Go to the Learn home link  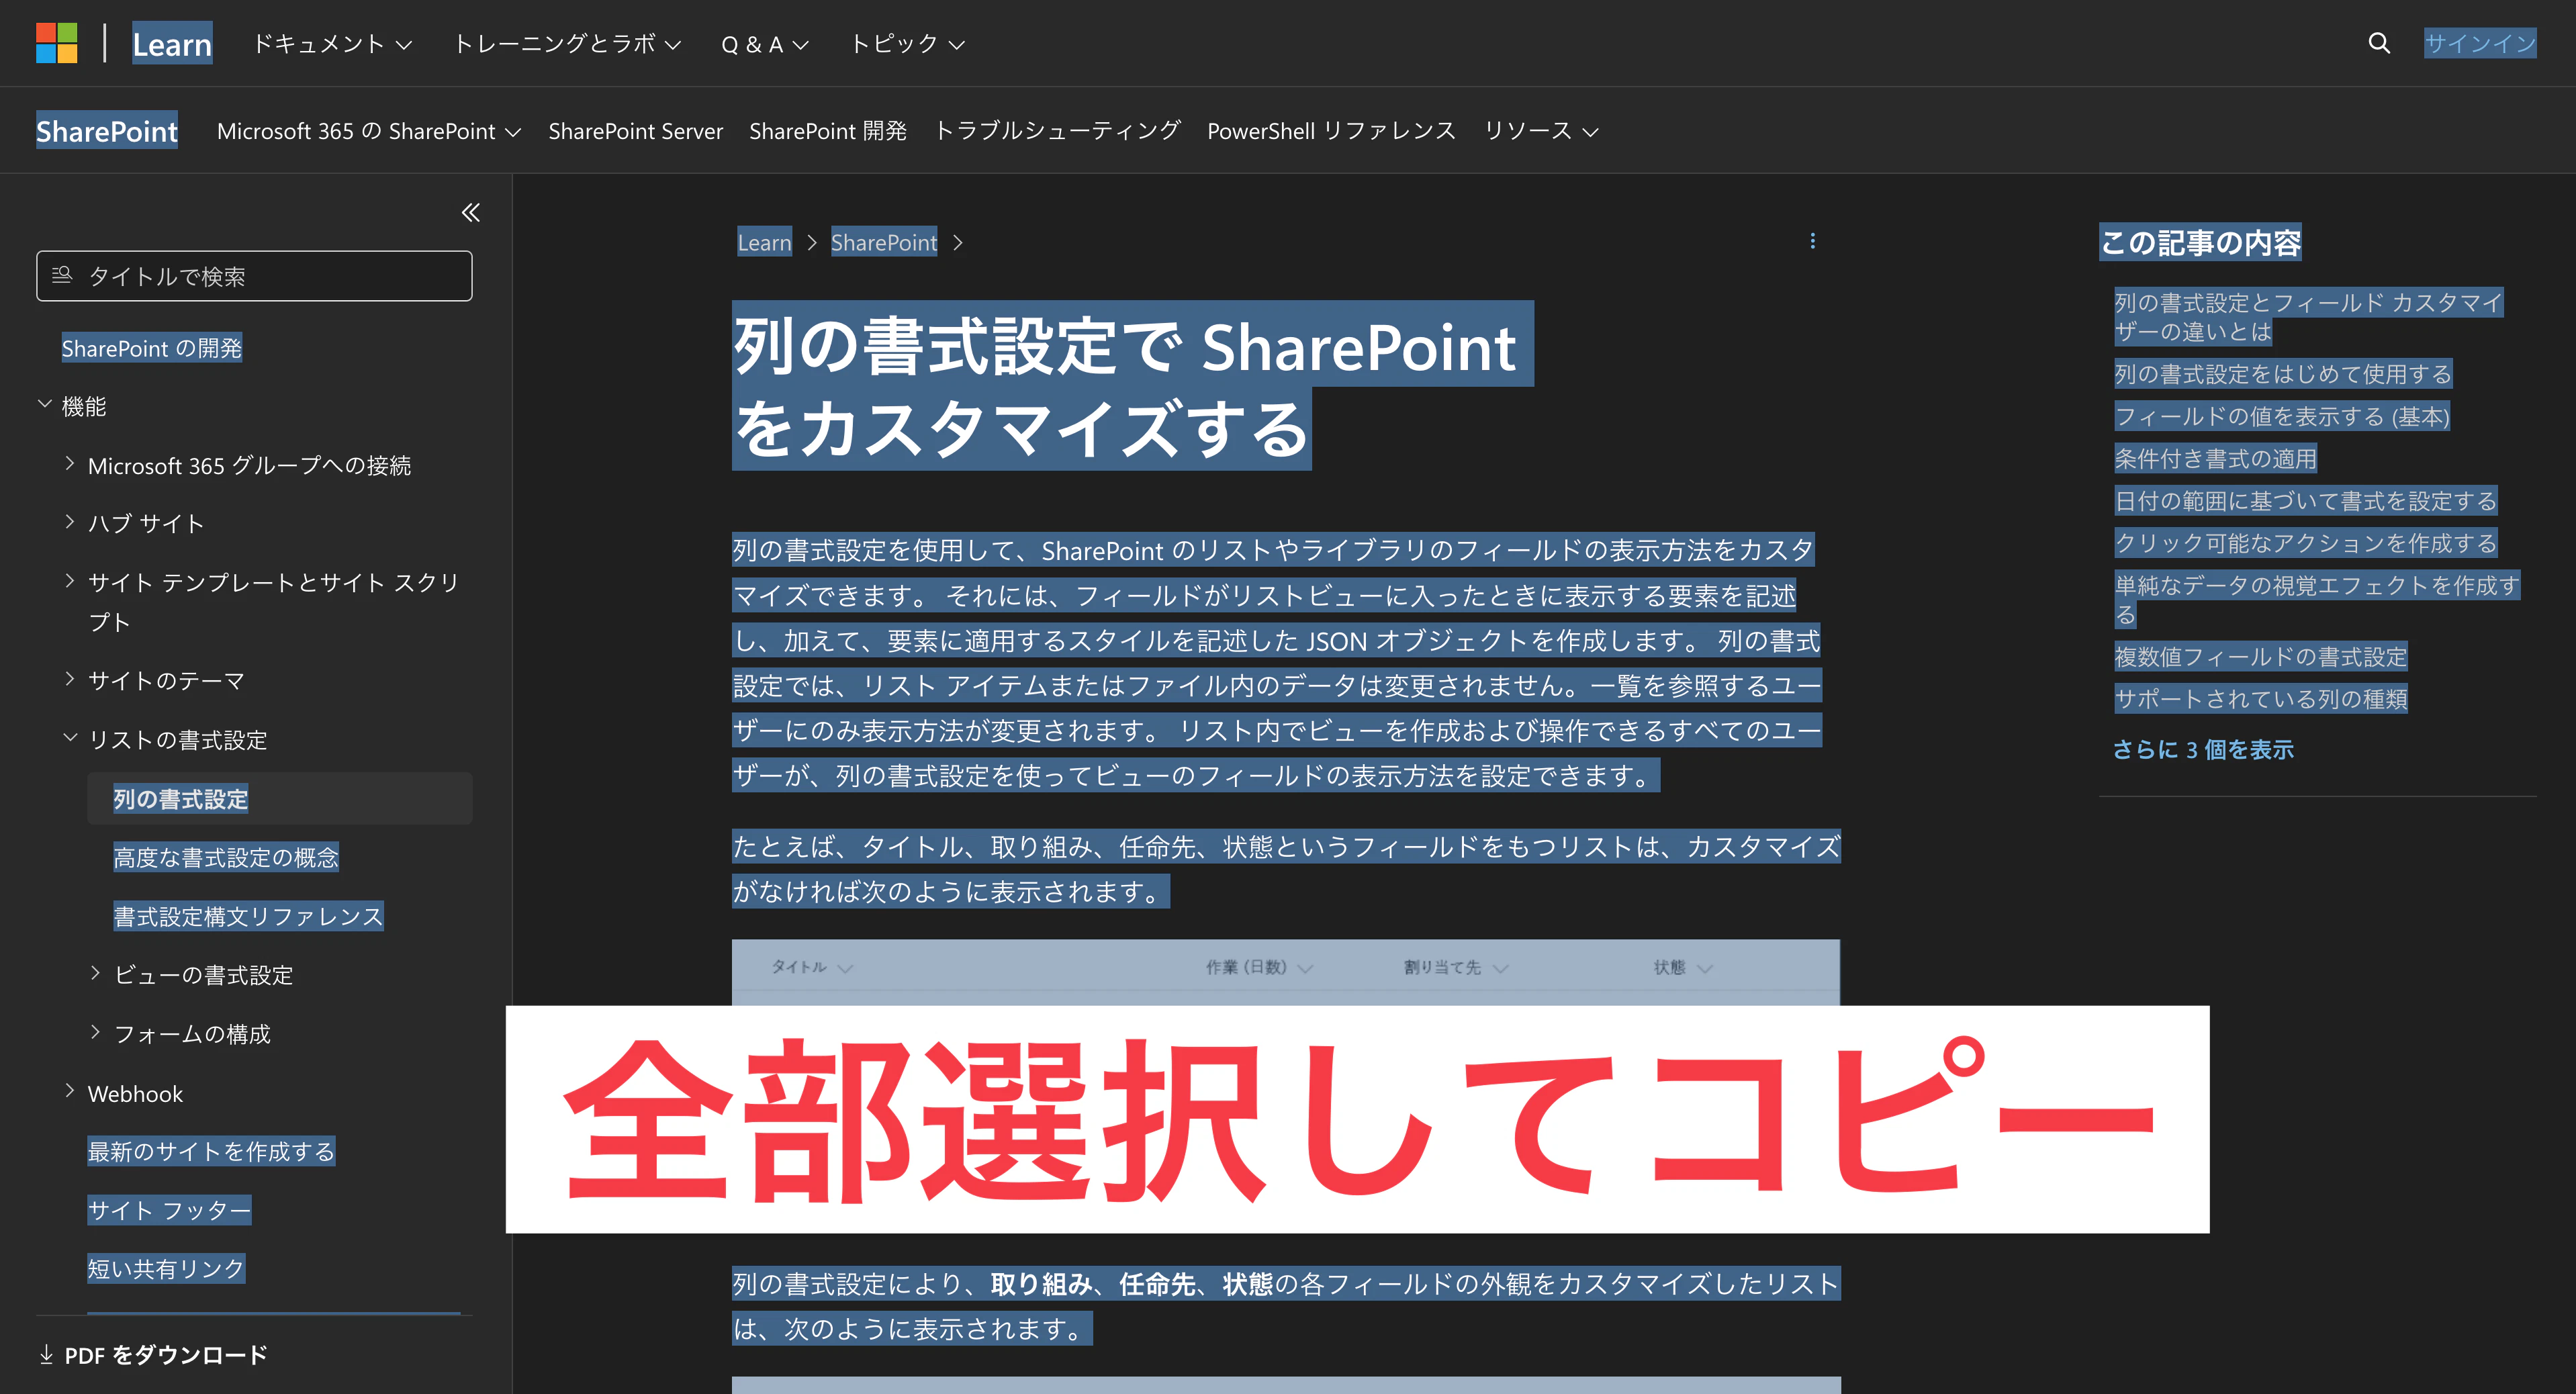click(172, 44)
